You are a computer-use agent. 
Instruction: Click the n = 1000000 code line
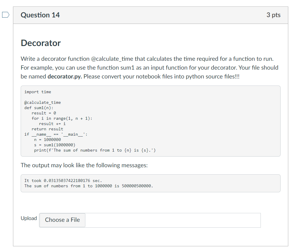coord(48,140)
